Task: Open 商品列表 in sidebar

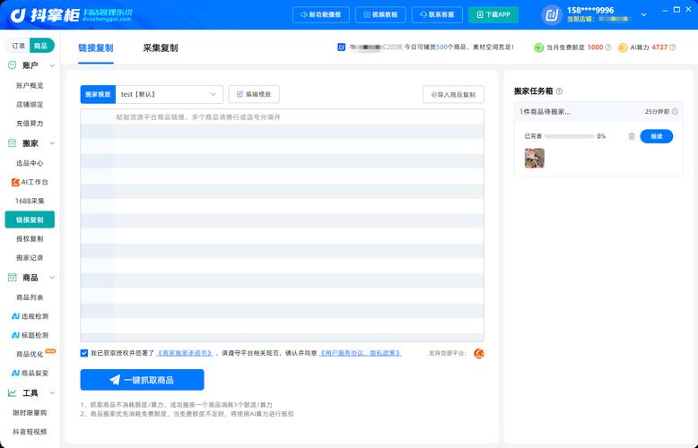Action: point(30,297)
